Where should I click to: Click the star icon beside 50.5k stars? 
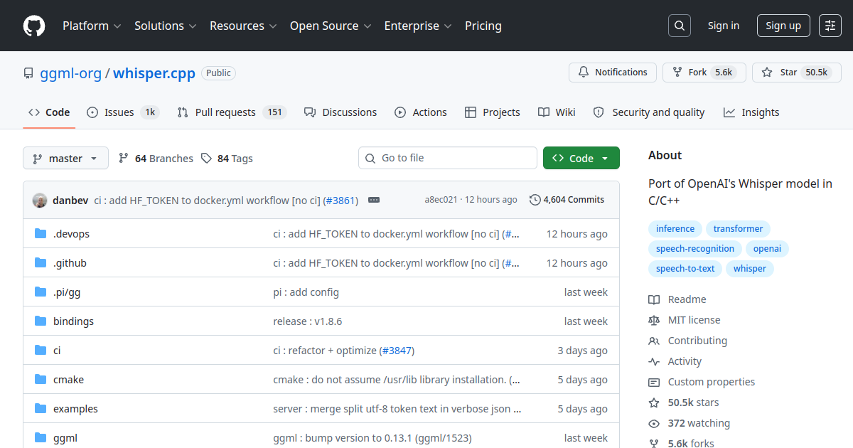(x=654, y=402)
